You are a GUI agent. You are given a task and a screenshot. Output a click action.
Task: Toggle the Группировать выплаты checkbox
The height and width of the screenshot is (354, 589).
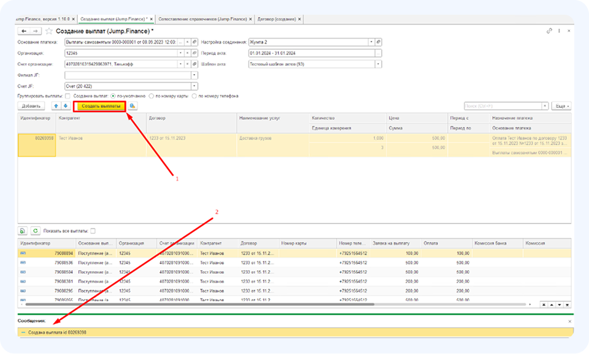tap(67, 96)
